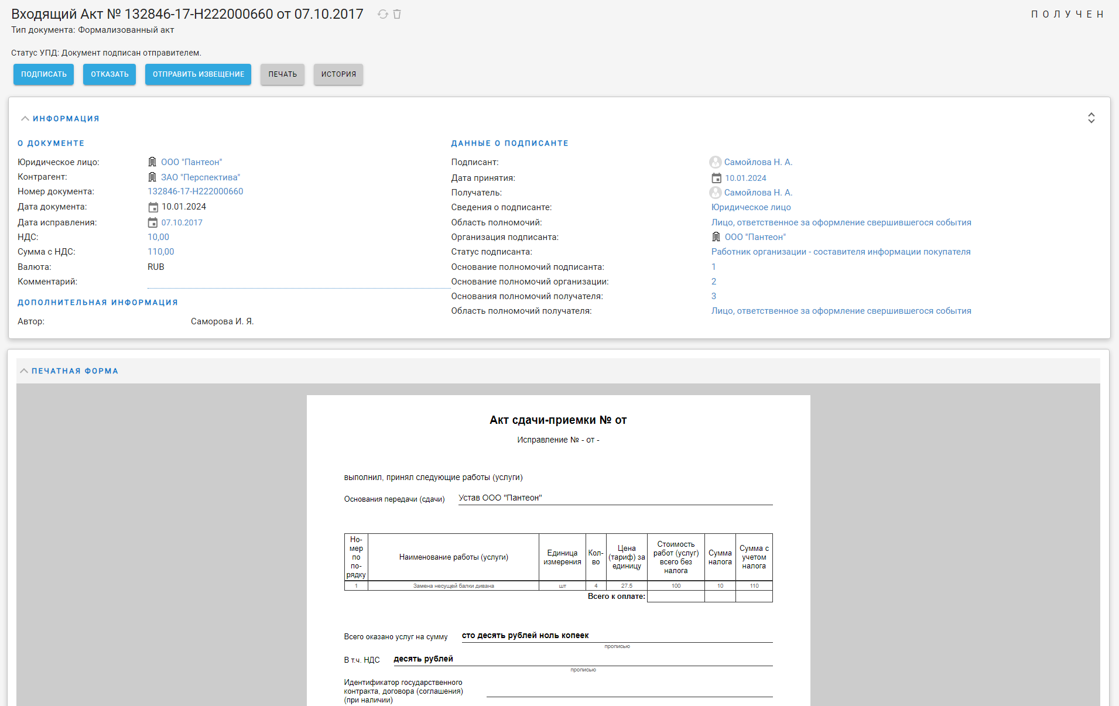Image resolution: width=1119 pixels, height=706 pixels.
Task: Click Всего к оплате label in table
Action: click(x=617, y=596)
